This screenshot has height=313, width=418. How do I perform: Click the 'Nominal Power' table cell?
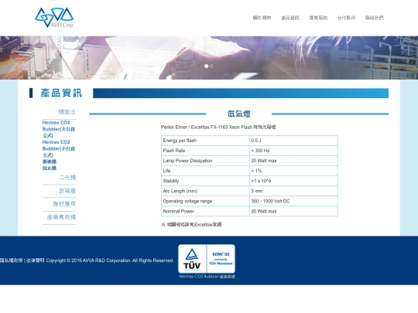[205, 211]
